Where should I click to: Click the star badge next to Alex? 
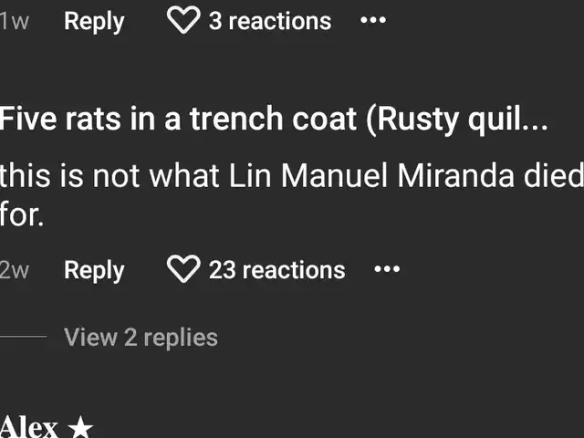pyautogui.click(x=80, y=427)
